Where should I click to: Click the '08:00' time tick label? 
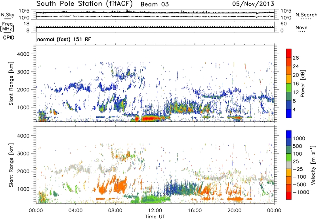[115, 211]
